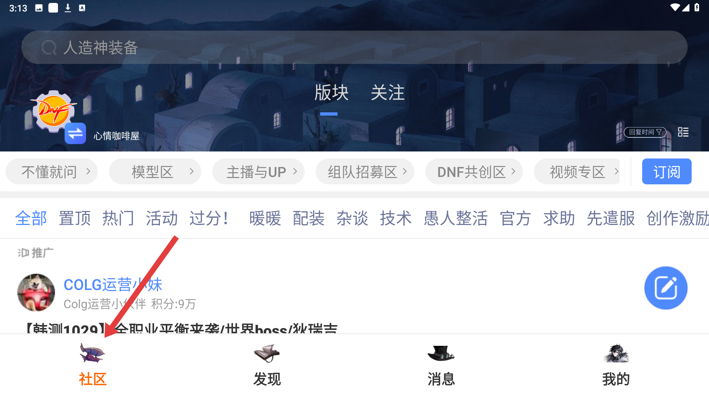Switch to the 关注 following tab

coord(388,92)
